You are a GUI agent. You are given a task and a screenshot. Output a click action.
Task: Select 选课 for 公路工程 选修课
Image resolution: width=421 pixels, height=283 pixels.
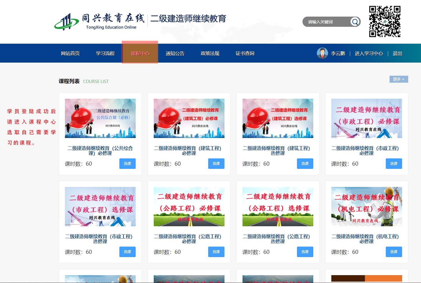(305, 252)
